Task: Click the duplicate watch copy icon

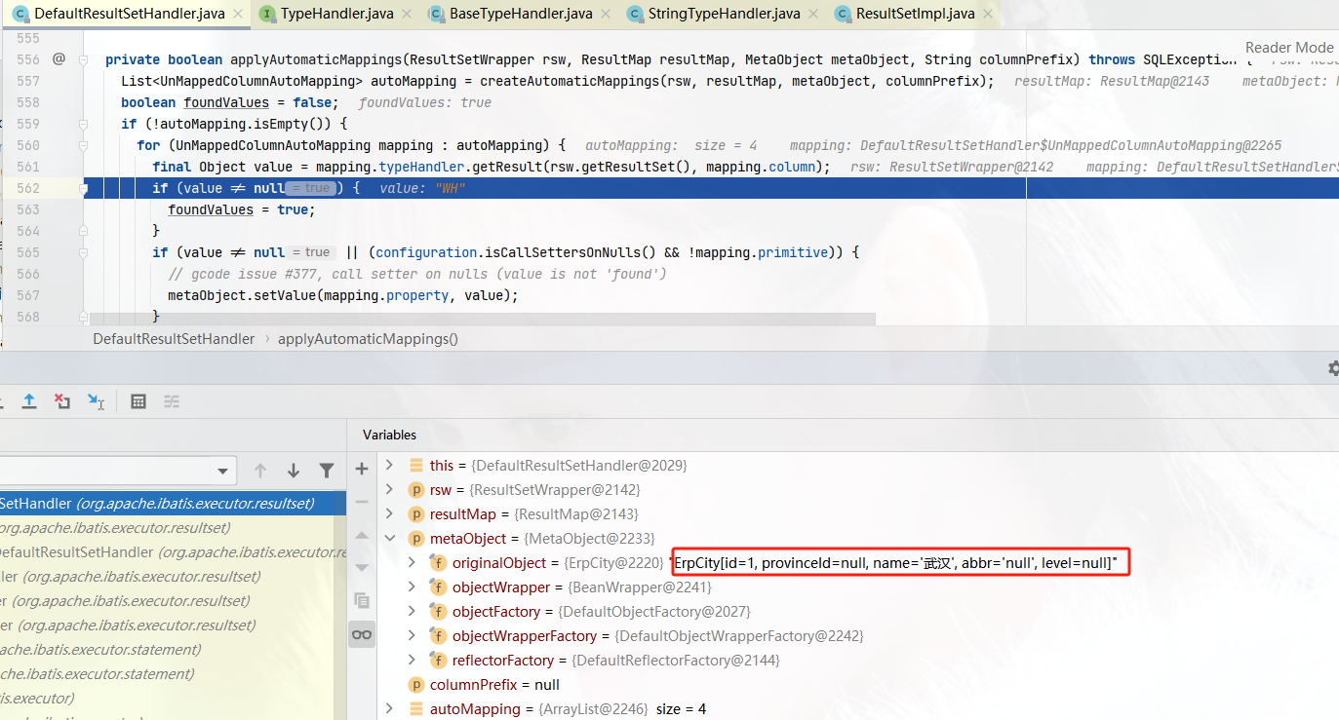Action: click(362, 600)
